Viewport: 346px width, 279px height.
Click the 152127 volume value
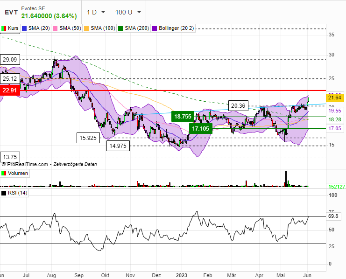[x=337, y=187]
